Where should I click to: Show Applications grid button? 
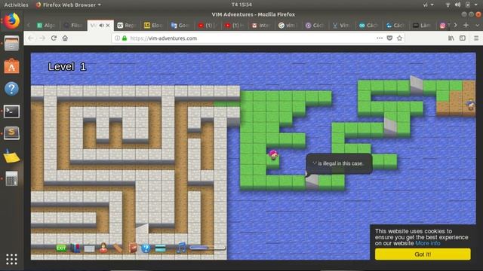coord(12,259)
